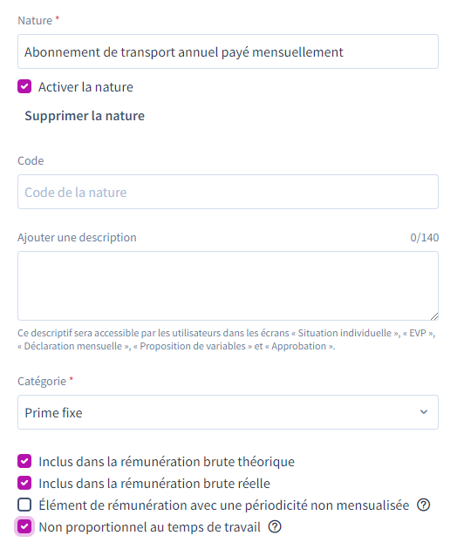Click inside the description text area

(x=228, y=286)
